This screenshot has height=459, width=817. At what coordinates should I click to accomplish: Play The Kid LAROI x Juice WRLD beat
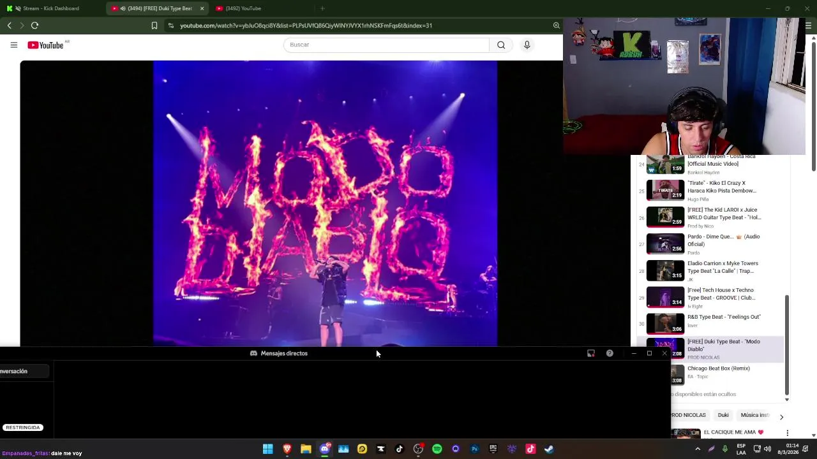pos(711,217)
